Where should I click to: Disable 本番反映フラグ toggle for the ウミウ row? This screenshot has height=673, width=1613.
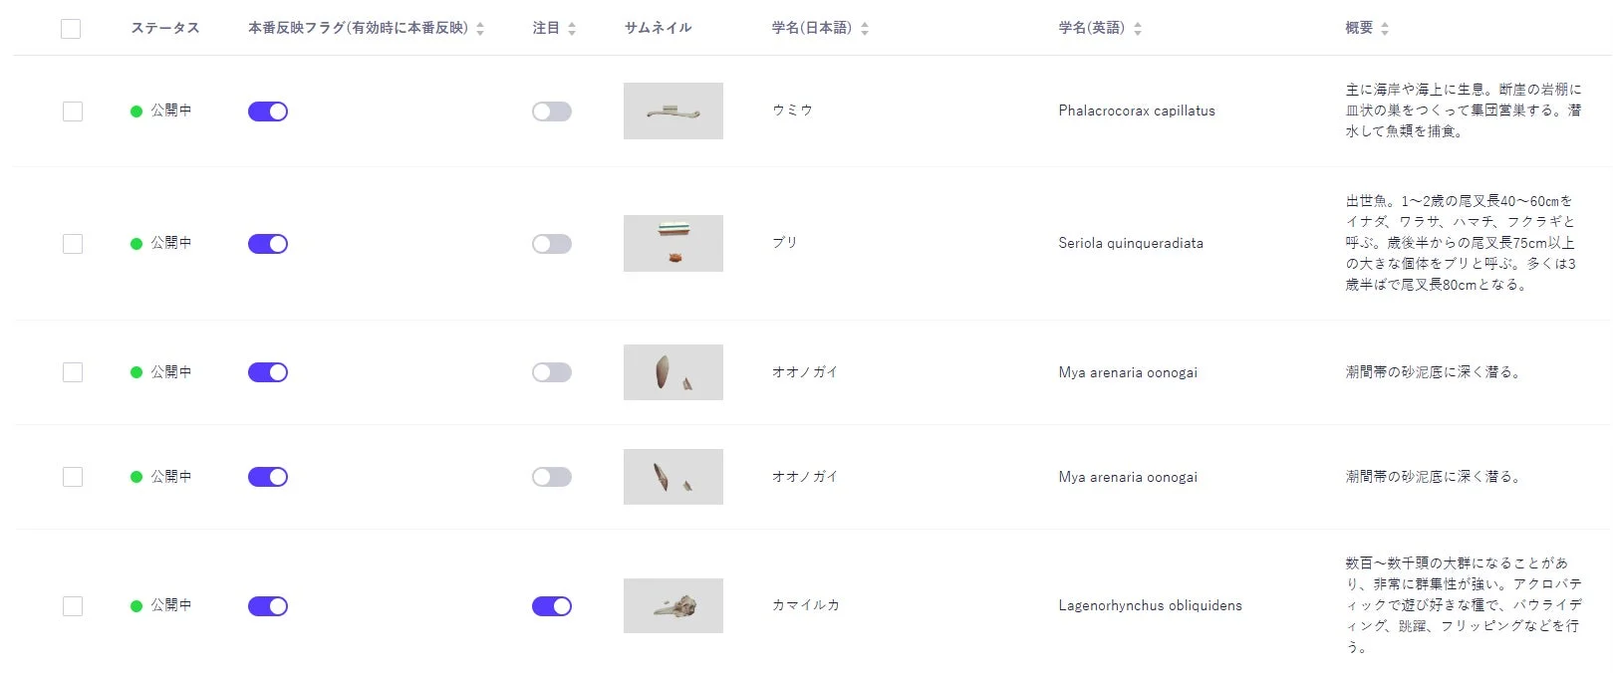(267, 111)
